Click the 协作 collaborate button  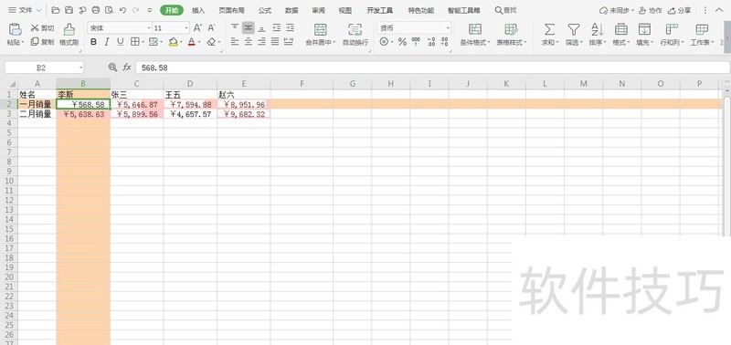[650, 10]
